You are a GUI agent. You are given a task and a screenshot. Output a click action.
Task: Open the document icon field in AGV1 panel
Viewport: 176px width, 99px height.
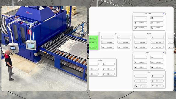[x=157, y=76]
